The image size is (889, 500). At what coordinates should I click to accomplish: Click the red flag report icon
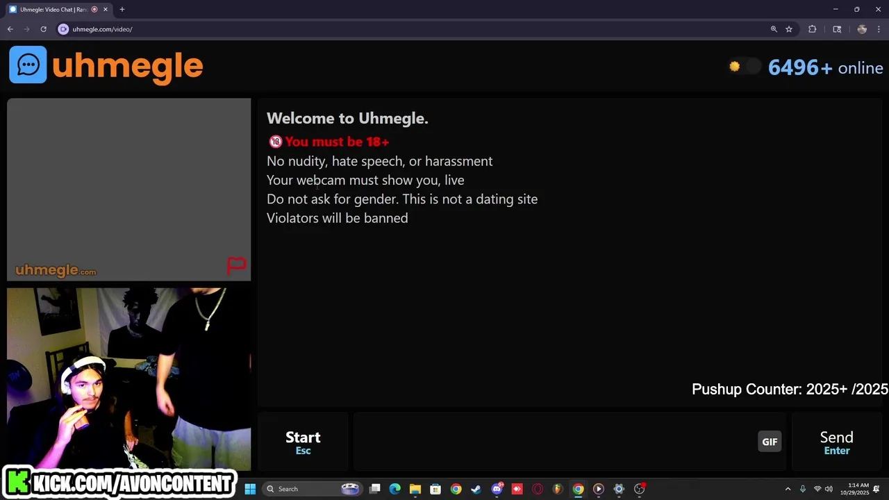point(236,265)
